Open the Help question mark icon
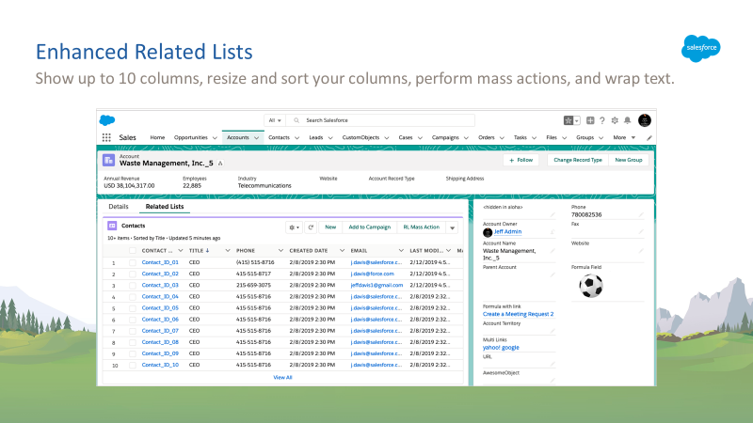753x423 pixels. [x=602, y=120]
